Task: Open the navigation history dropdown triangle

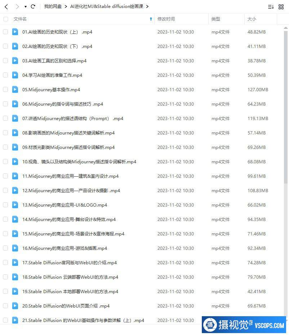Action: [x=26, y=7]
